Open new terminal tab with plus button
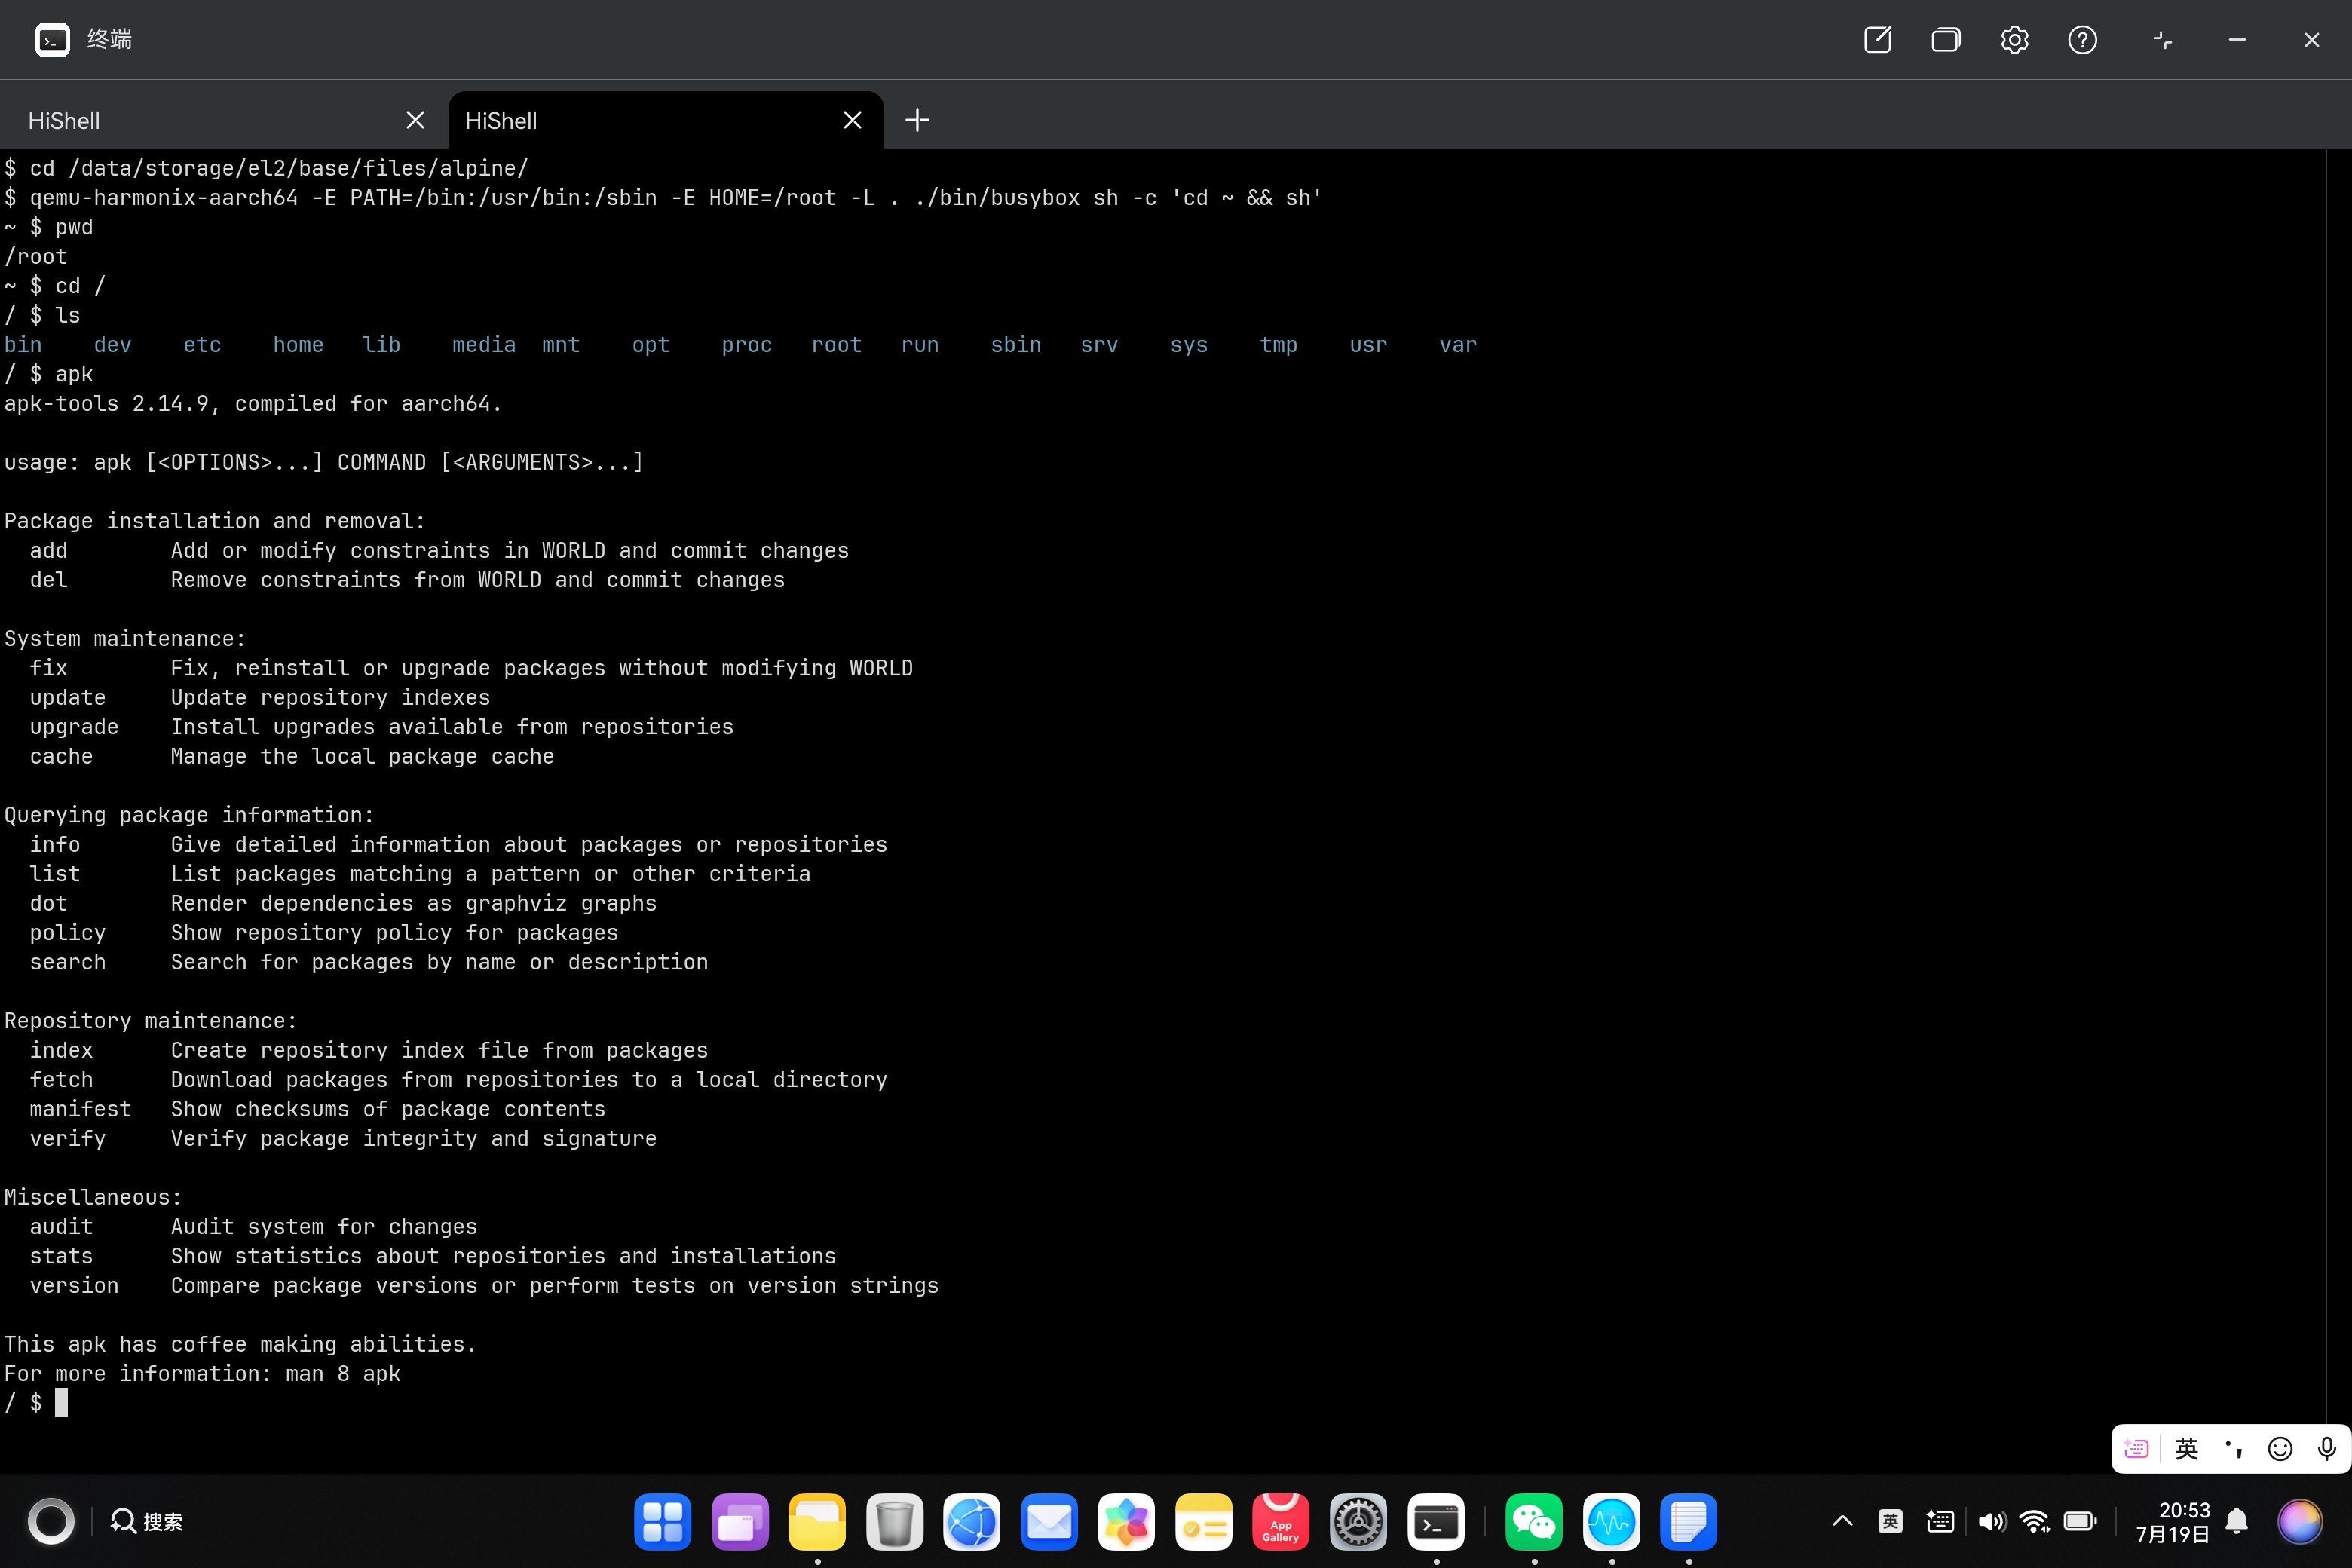 917,120
